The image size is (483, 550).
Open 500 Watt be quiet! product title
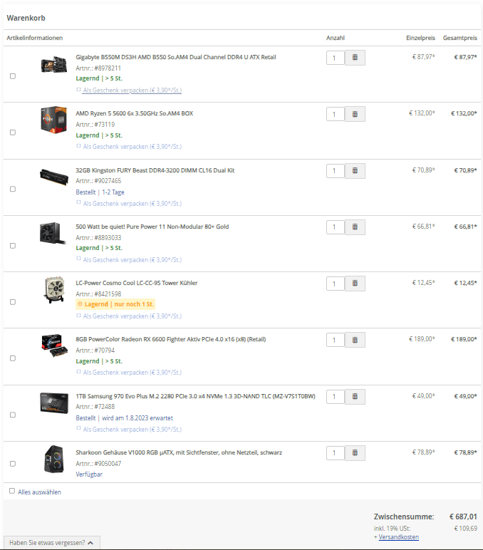152,227
